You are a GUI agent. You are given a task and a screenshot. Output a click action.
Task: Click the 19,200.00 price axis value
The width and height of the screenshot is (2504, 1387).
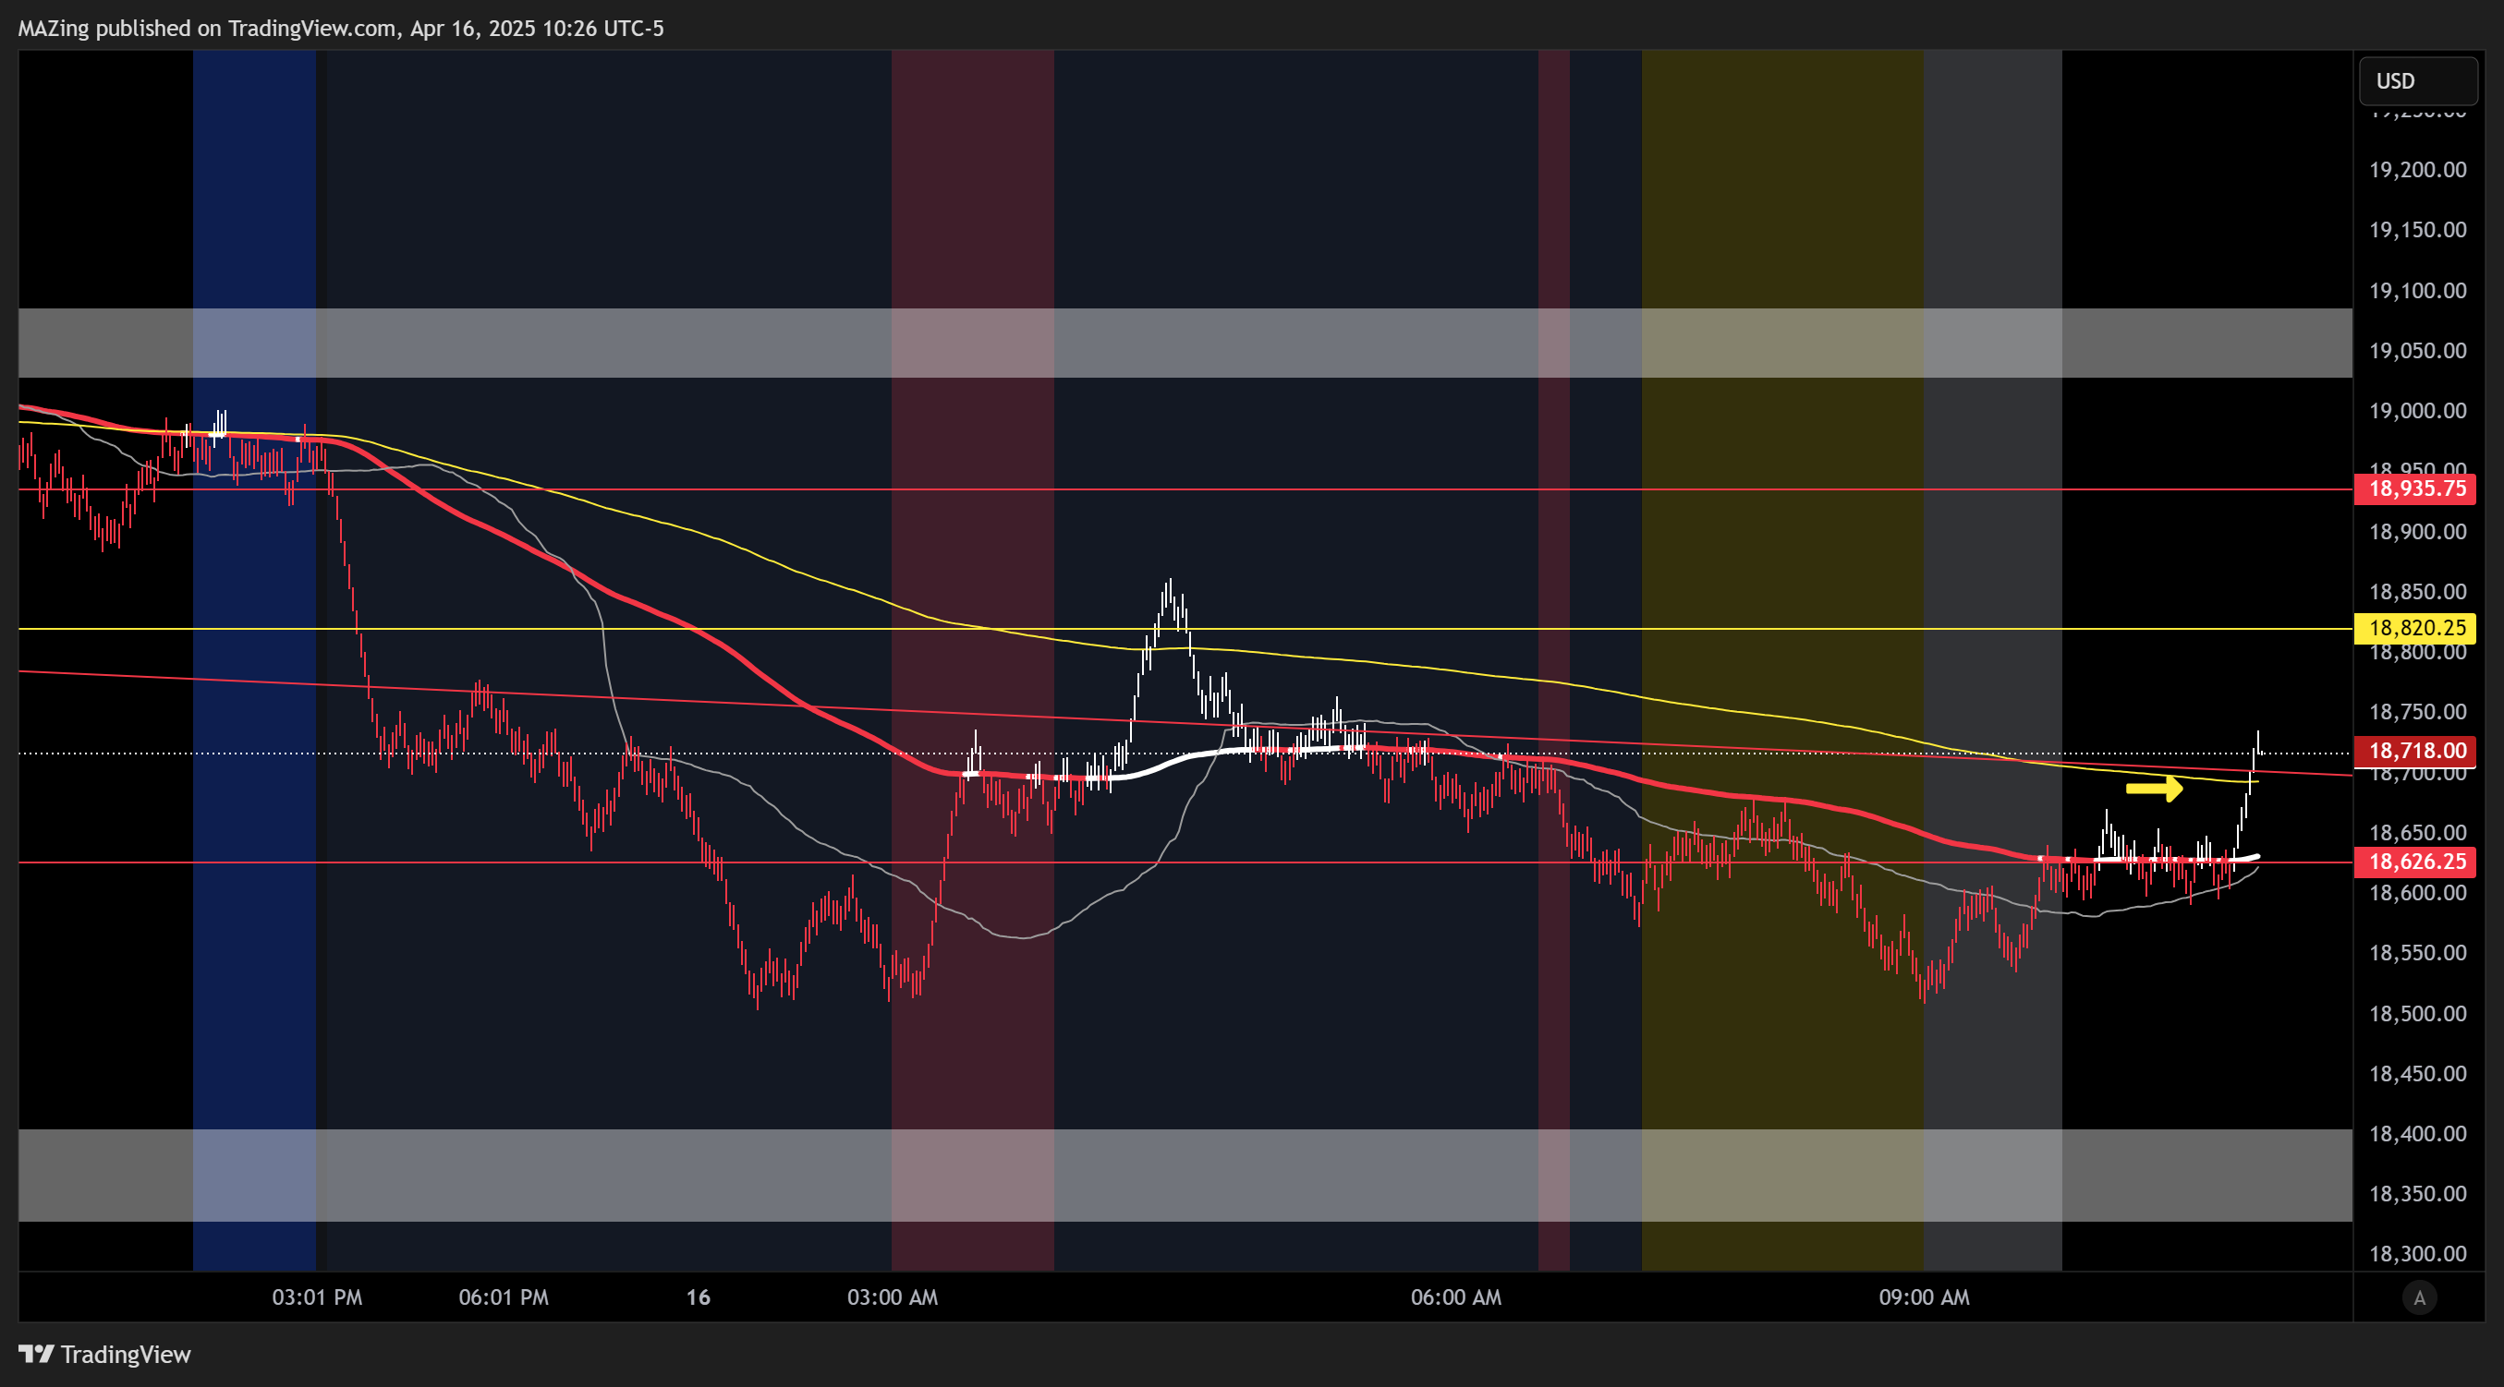pyautogui.click(x=2417, y=170)
